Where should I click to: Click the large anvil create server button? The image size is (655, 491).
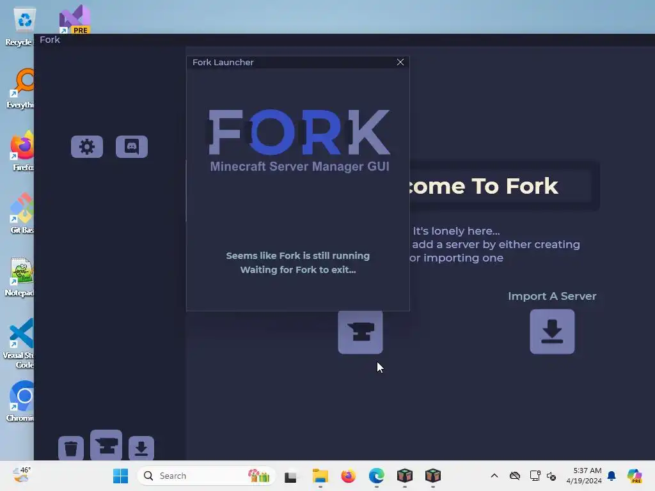click(361, 332)
